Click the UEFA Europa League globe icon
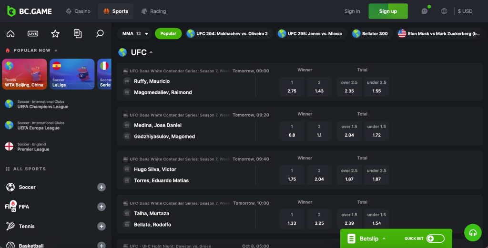 9,125
